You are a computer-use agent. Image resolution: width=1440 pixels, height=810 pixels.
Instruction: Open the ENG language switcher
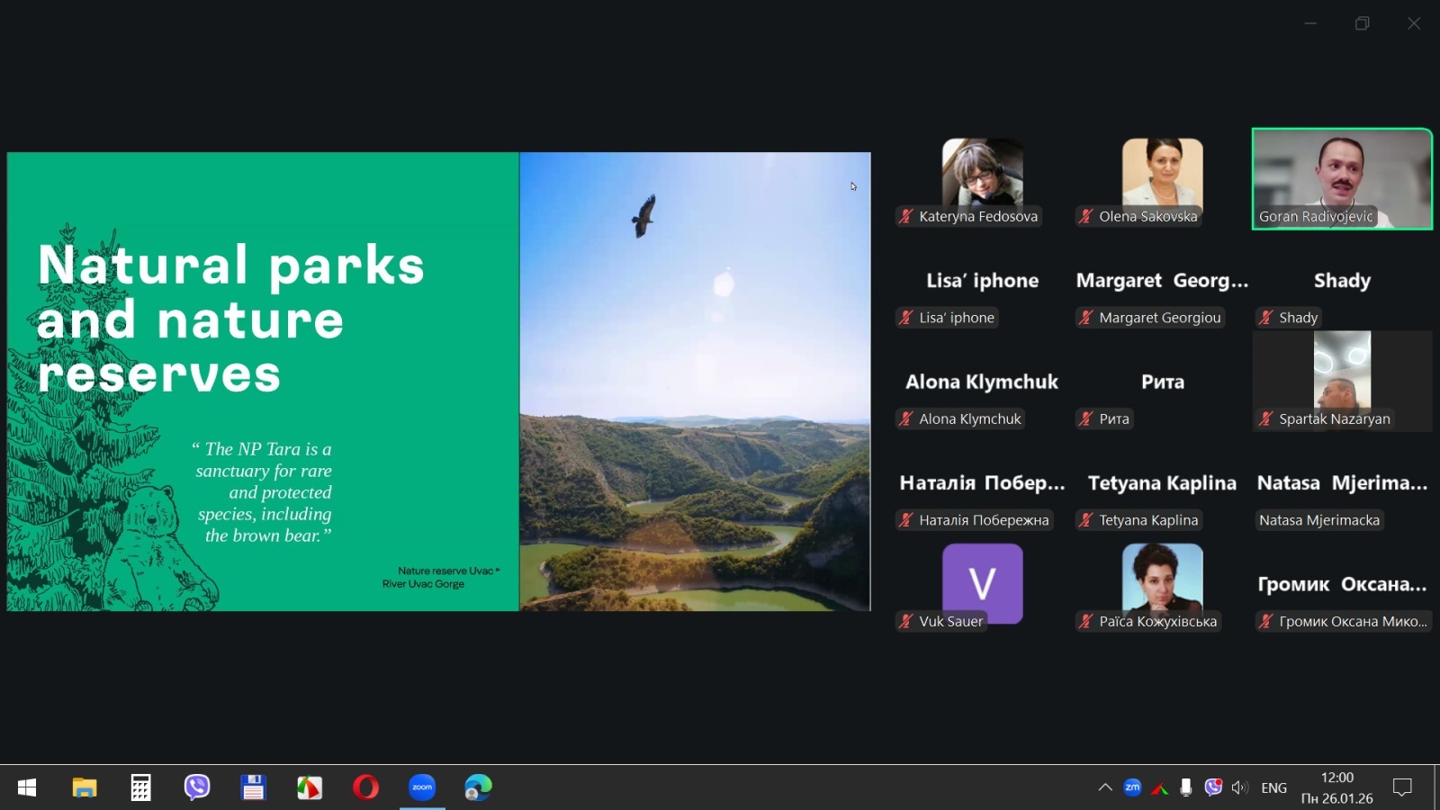1273,787
